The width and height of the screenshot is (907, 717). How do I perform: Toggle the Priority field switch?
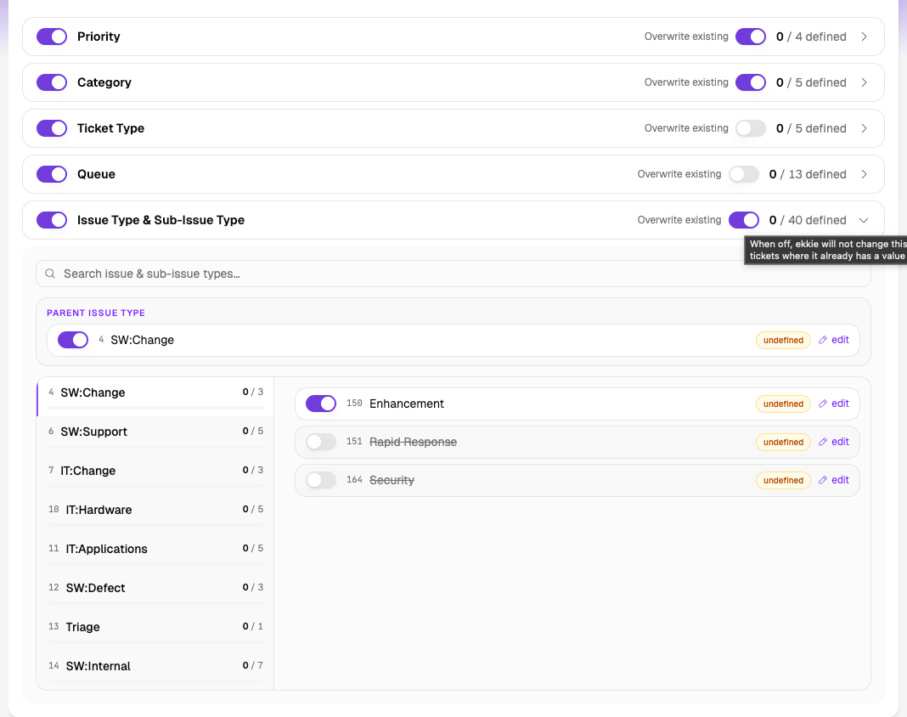[52, 37]
